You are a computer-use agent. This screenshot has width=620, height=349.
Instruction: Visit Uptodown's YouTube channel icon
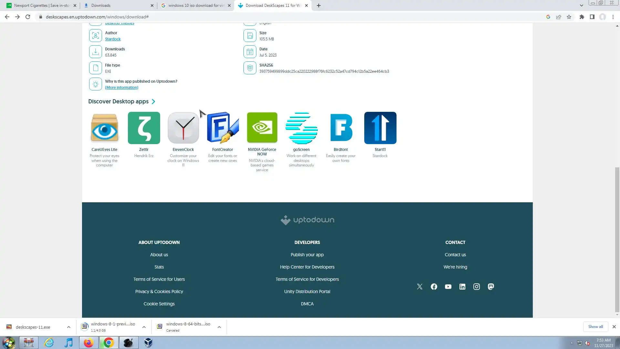pos(448,287)
